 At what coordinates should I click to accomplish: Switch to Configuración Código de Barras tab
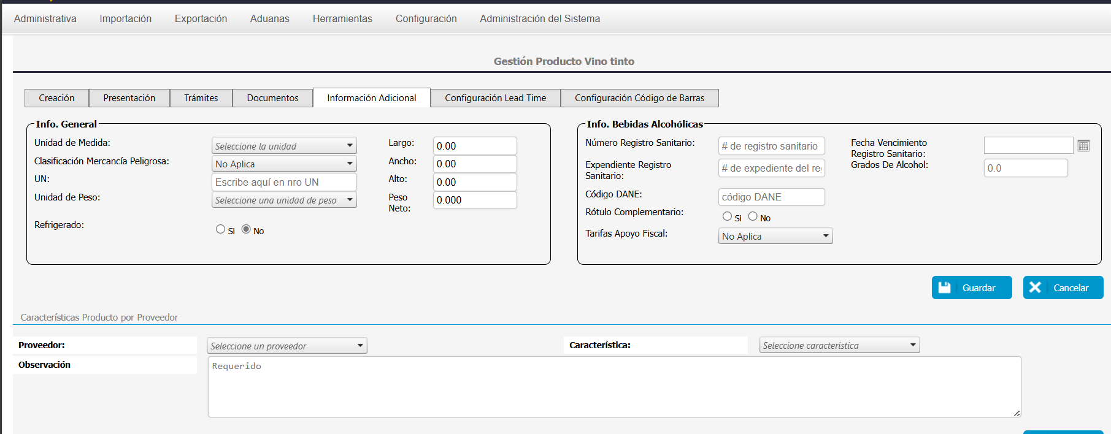coord(639,98)
